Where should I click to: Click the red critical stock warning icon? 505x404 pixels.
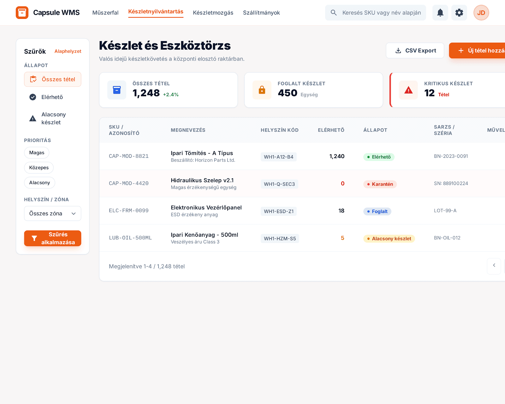pos(408,90)
